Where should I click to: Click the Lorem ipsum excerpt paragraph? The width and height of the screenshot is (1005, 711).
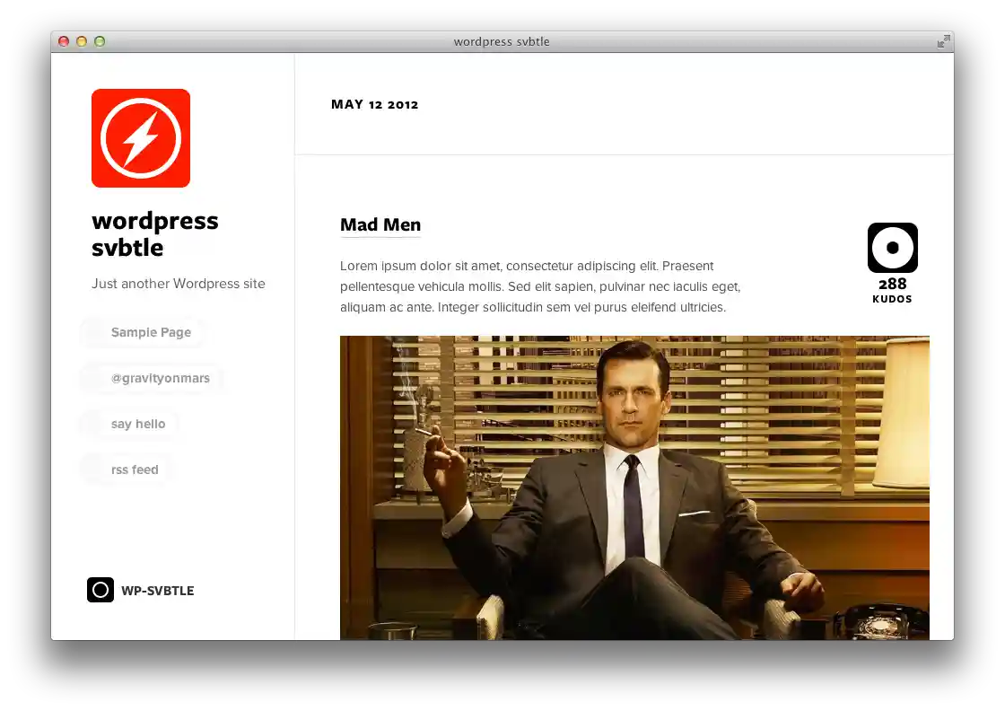pos(540,286)
